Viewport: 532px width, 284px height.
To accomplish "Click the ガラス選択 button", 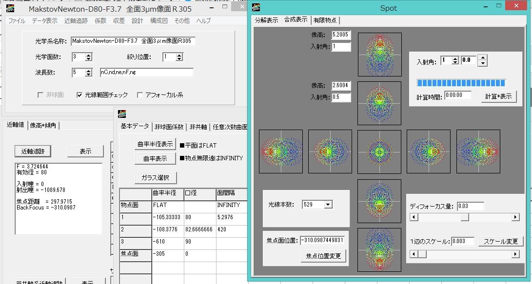I will click(156, 178).
